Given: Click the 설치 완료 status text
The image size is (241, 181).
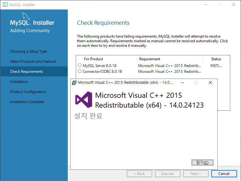Looking at the screenshot, I should tap(88, 116).
